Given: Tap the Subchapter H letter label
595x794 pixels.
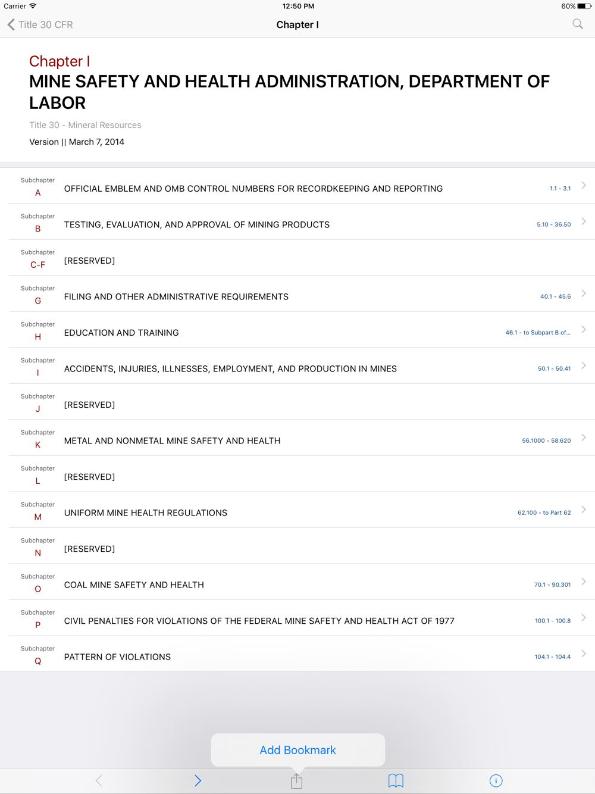Looking at the screenshot, I should point(37,337).
